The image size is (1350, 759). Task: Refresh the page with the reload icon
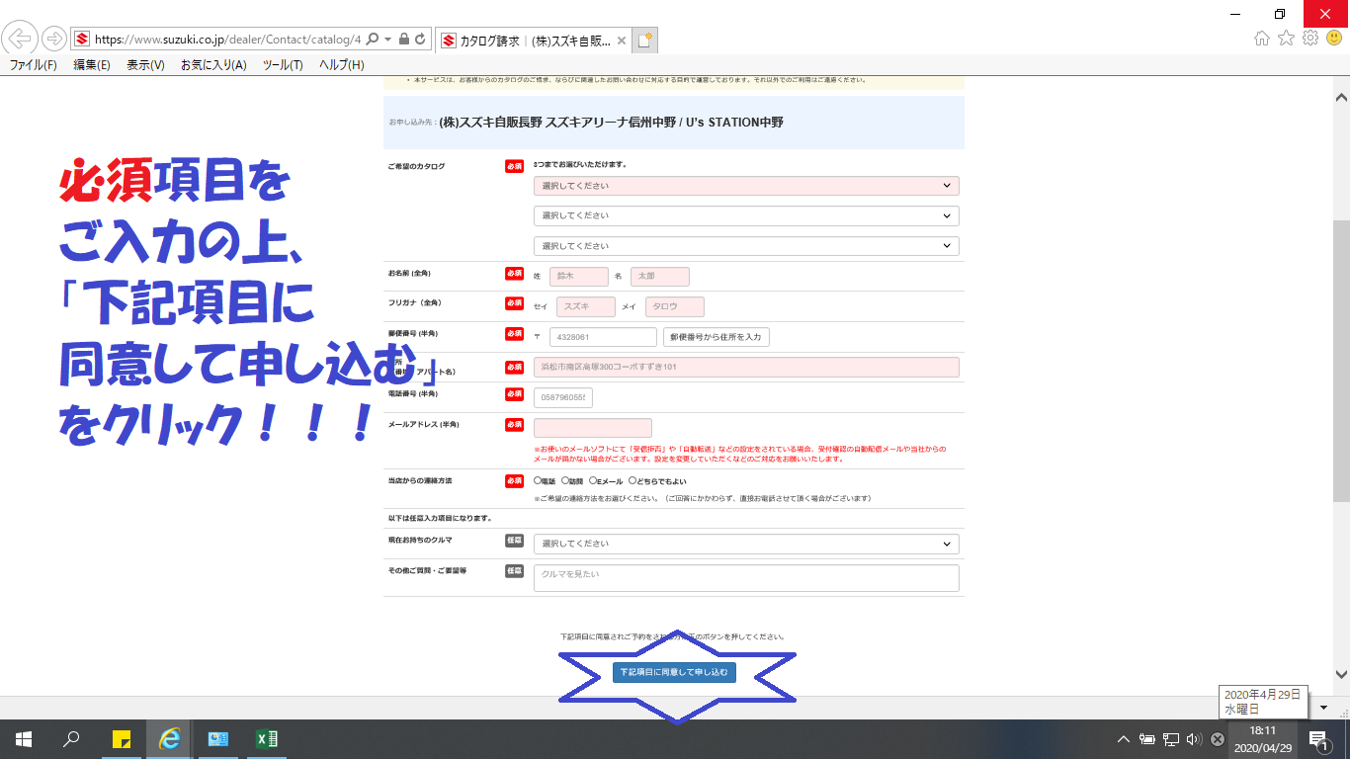[x=420, y=40]
